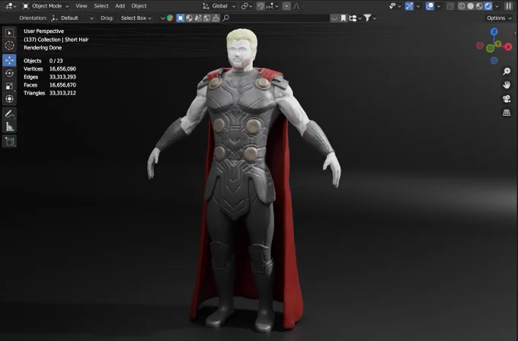Switch to wireframe shading
This screenshot has width=518, height=341.
pos(462,6)
